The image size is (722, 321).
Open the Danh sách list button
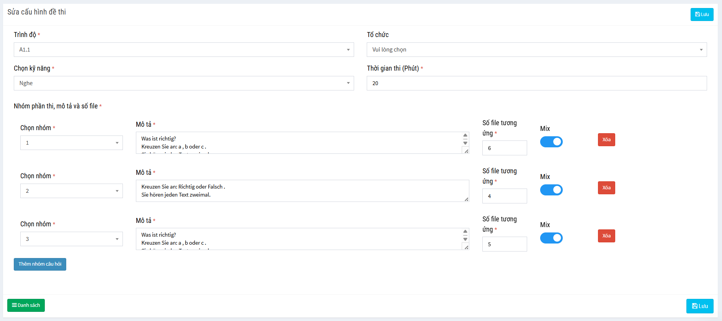[26, 305]
